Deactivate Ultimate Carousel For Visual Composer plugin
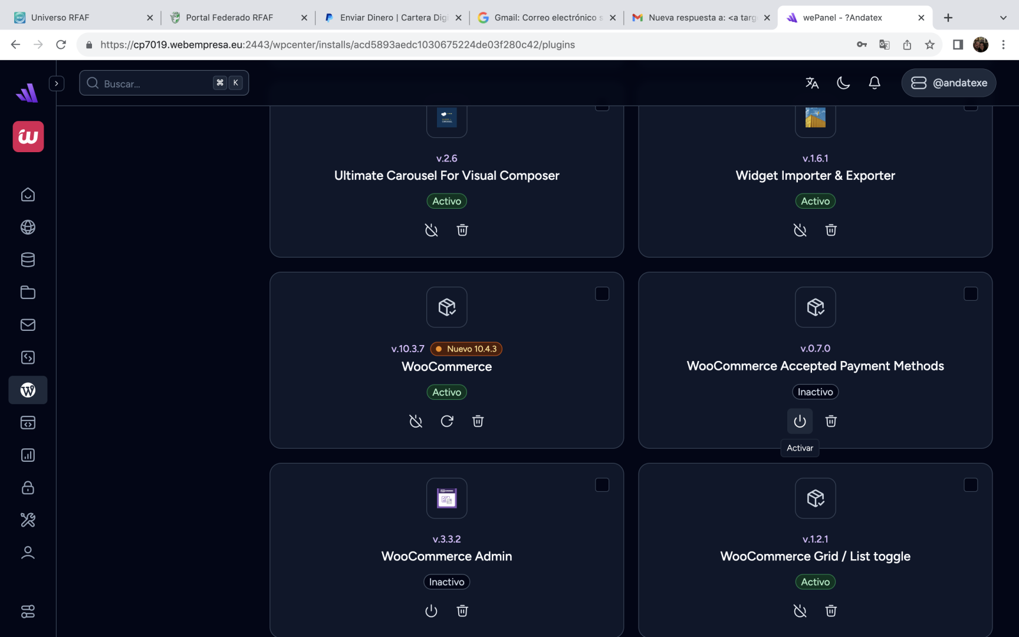This screenshot has width=1019, height=637. [431, 230]
